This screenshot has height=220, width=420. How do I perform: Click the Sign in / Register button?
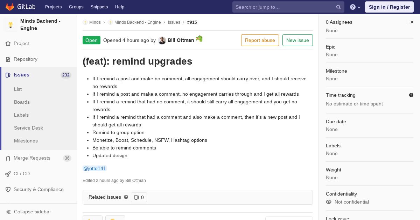coord(389,7)
